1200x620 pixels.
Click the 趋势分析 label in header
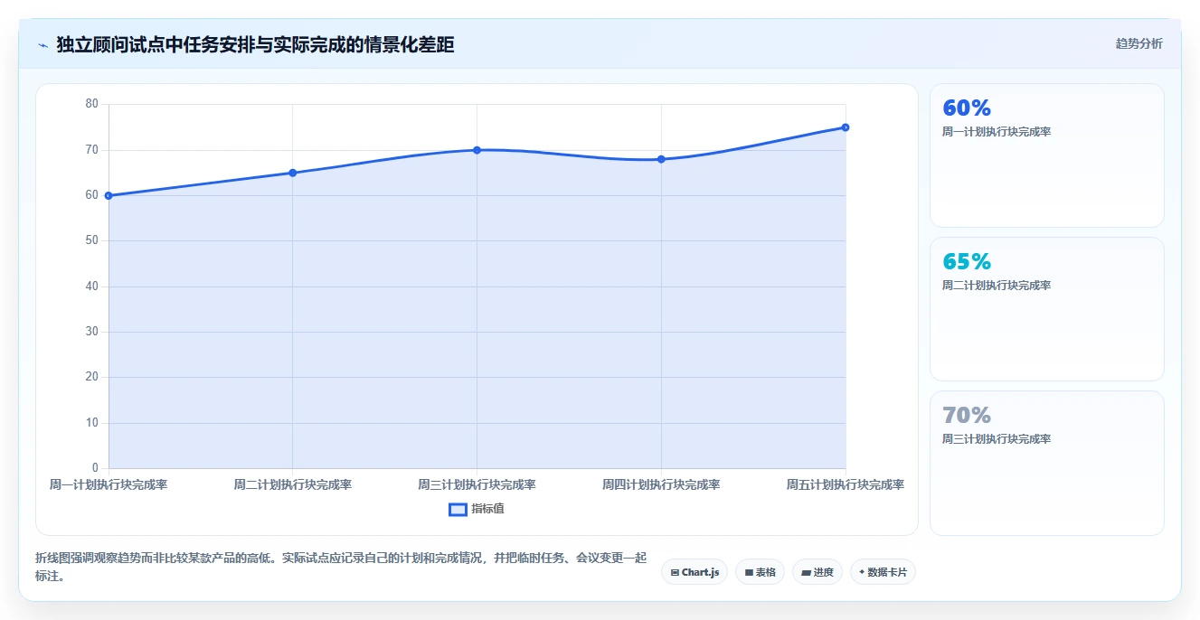pyautogui.click(x=1139, y=43)
